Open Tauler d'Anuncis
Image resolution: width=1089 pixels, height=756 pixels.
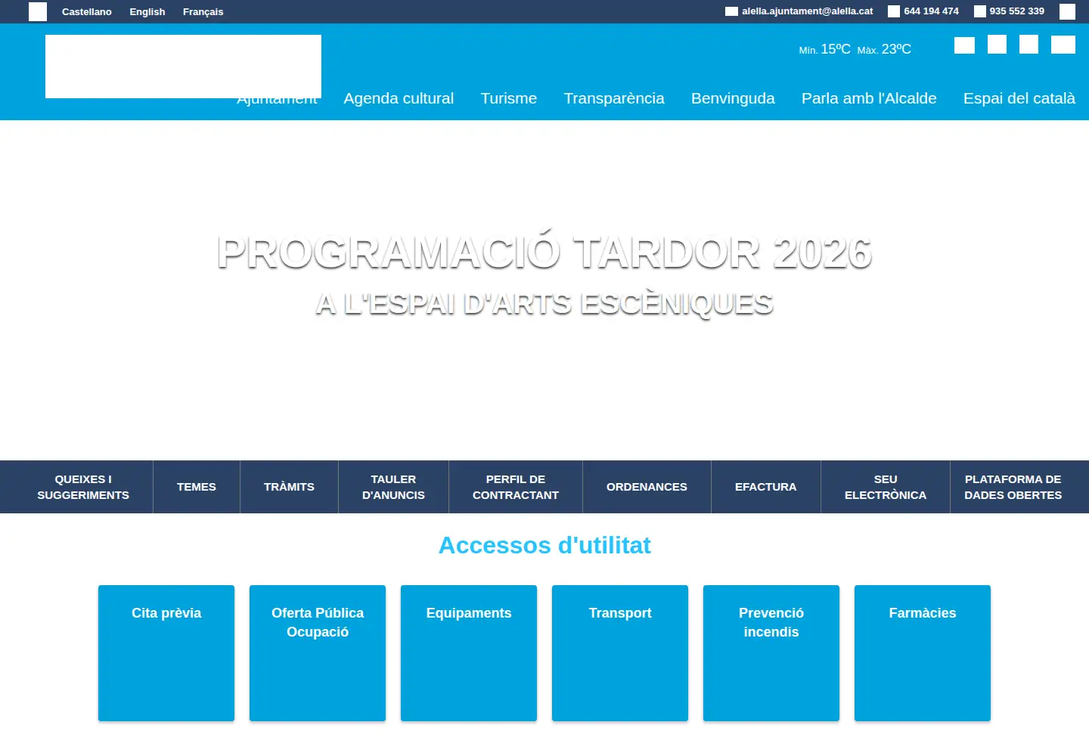(x=393, y=487)
